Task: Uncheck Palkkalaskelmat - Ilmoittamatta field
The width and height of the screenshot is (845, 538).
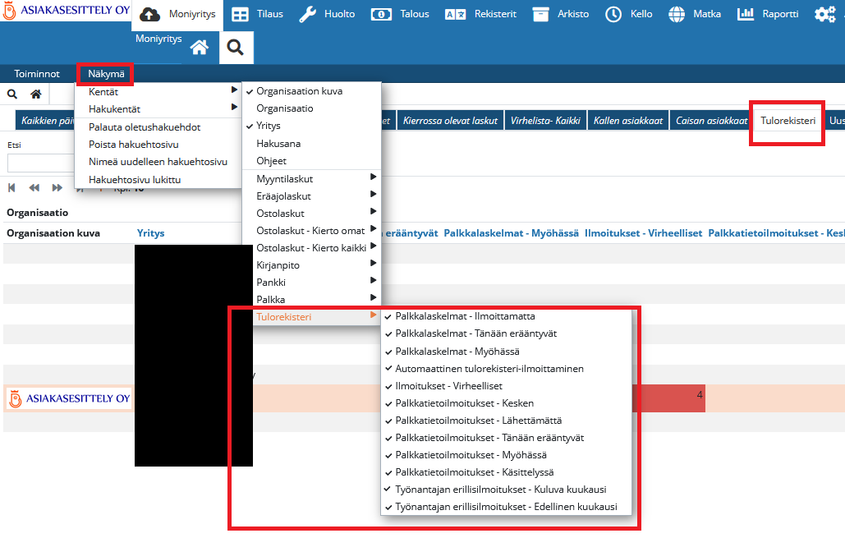Action: click(464, 316)
